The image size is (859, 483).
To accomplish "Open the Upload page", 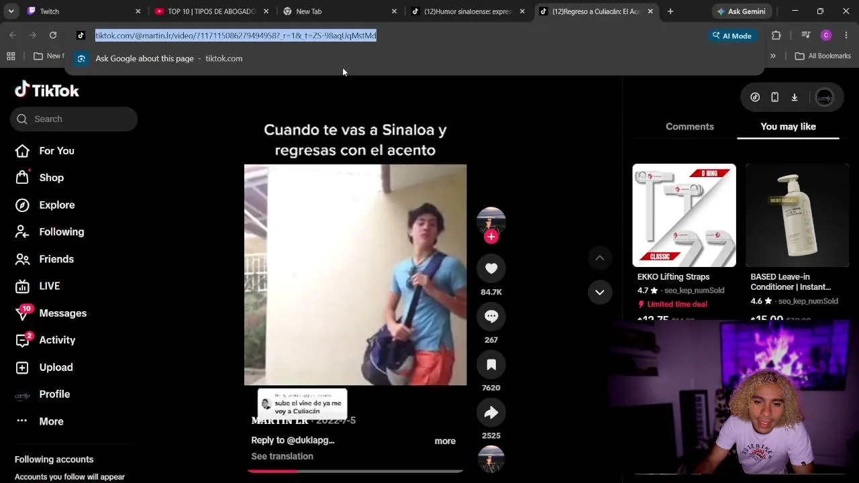I will 44,367.
